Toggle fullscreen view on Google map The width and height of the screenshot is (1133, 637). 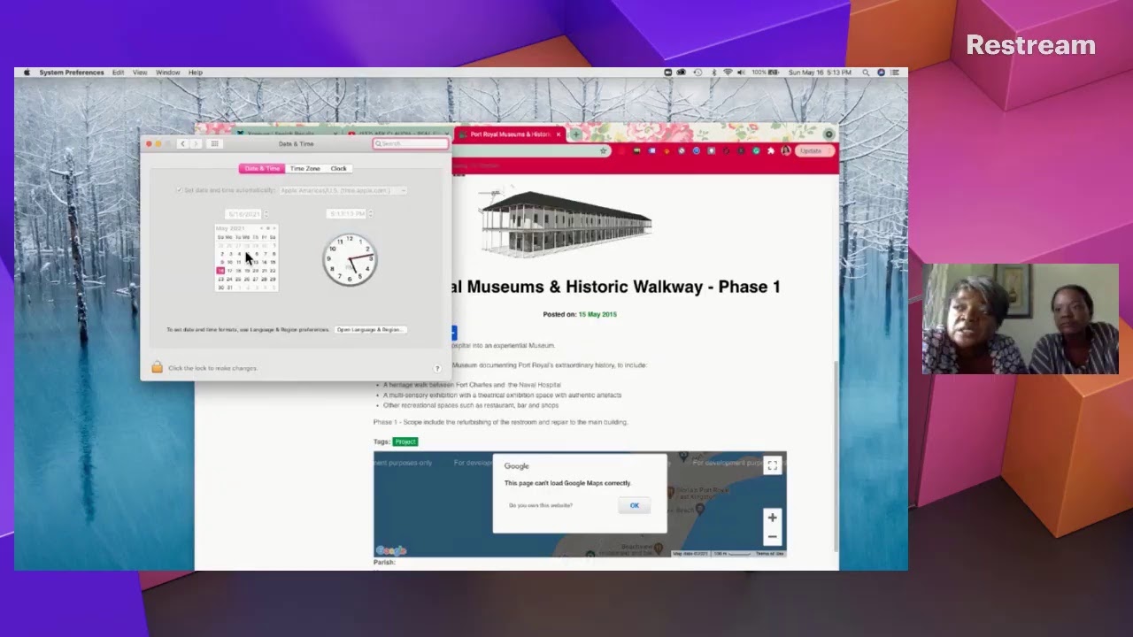coord(772,465)
